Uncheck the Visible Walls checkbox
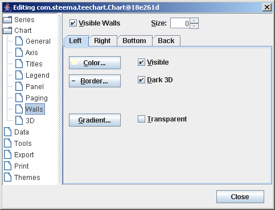The width and height of the screenshot is (275, 210). point(73,23)
